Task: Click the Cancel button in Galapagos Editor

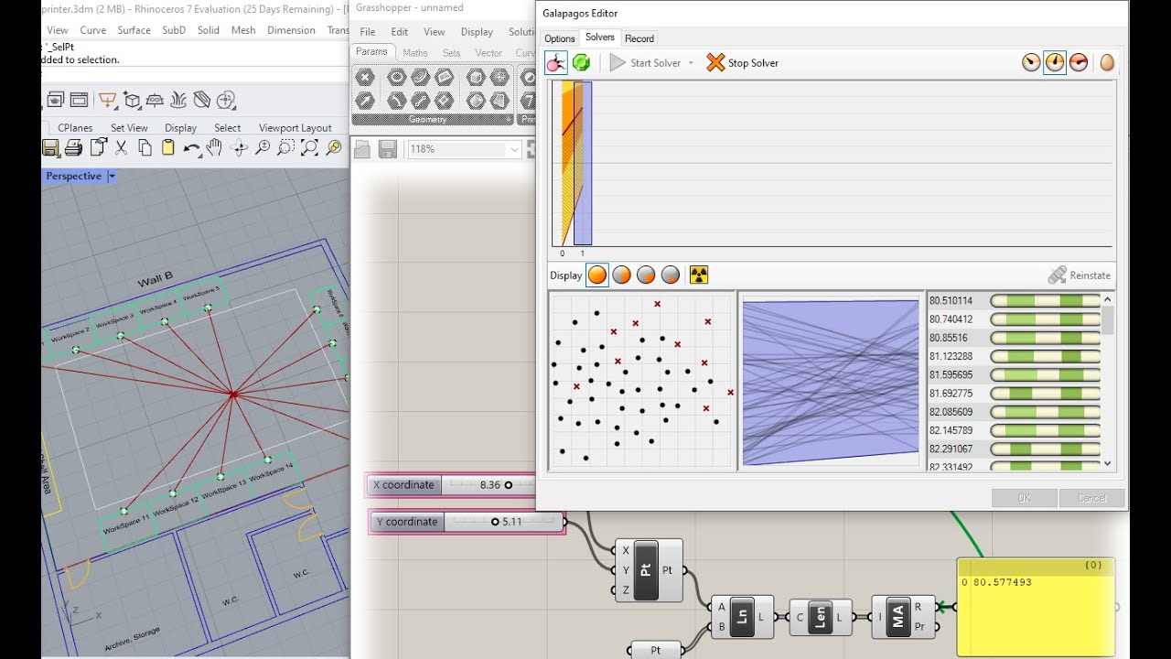Action: click(x=1091, y=498)
